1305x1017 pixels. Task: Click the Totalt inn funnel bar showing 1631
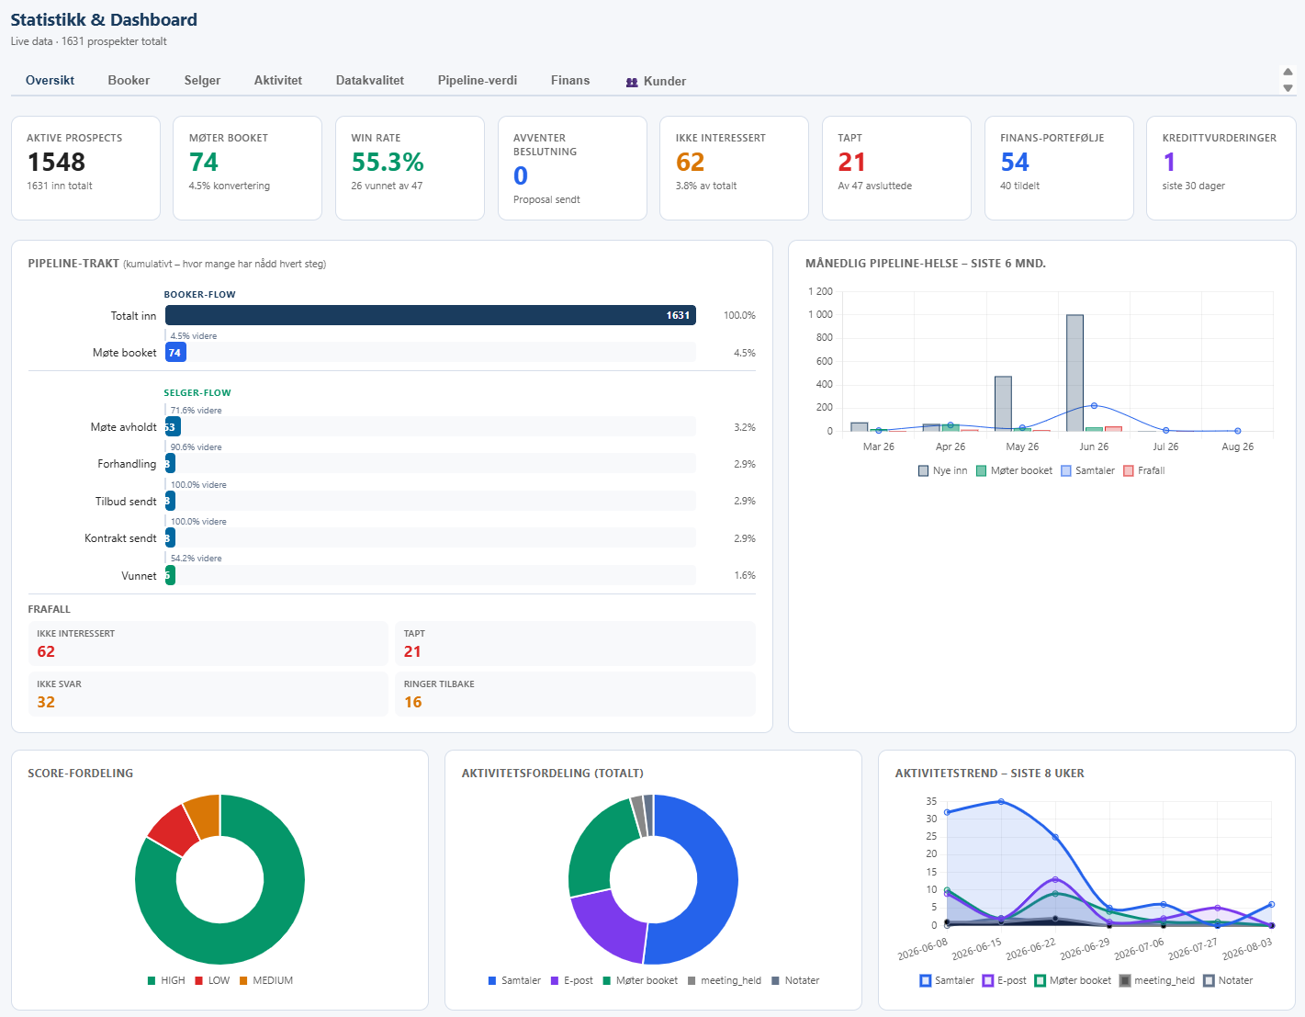point(431,315)
